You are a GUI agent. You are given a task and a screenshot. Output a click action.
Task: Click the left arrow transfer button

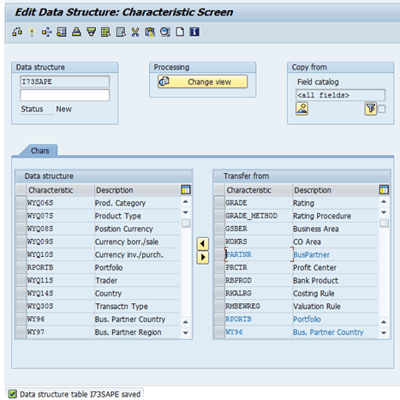202,244
